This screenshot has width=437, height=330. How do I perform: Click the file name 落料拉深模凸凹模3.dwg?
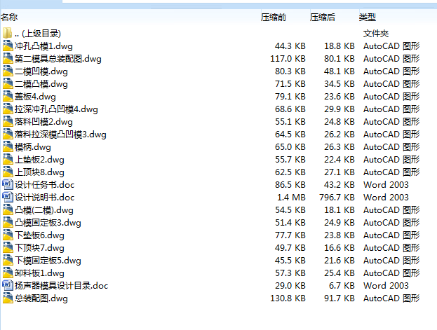pyautogui.click(x=60, y=135)
